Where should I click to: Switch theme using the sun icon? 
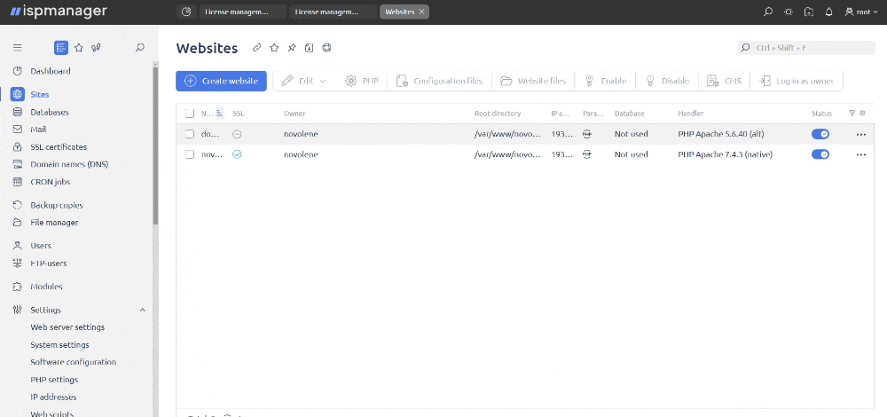[788, 12]
